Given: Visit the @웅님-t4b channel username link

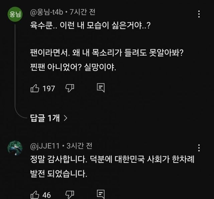Looking at the screenshot, I should click(x=46, y=12).
